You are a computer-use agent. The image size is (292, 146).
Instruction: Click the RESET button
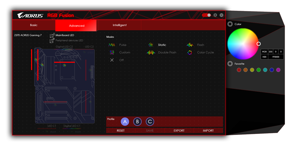pos(121,130)
